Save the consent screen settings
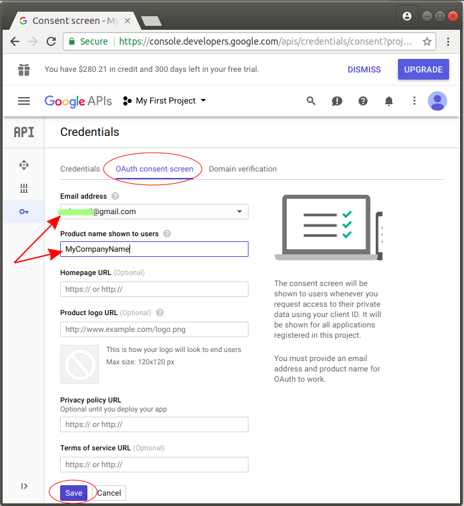This screenshot has height=506, width=464. click(x=74, y=493)
